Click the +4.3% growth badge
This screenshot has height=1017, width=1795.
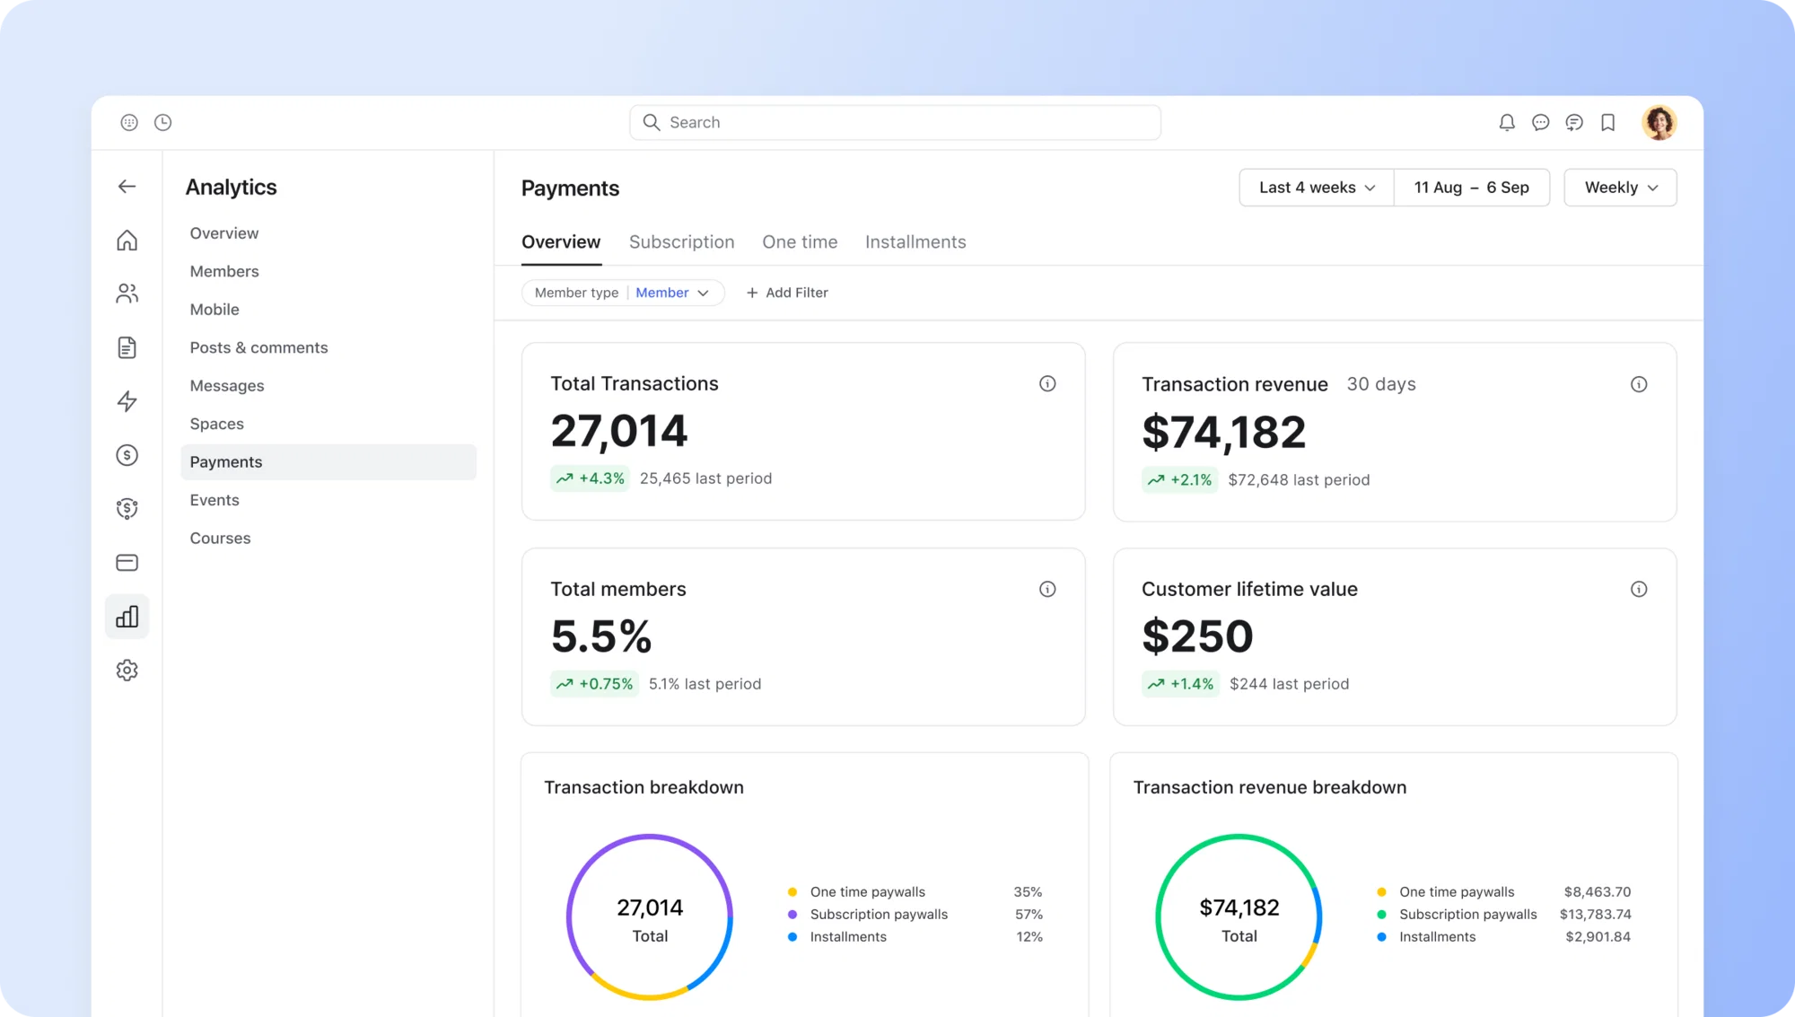590,478
